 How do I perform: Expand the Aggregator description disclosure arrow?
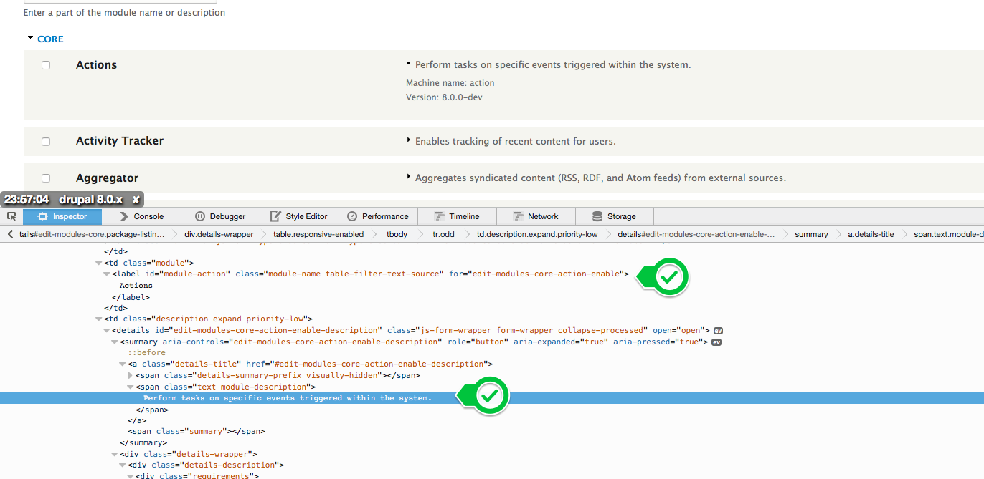409,178
